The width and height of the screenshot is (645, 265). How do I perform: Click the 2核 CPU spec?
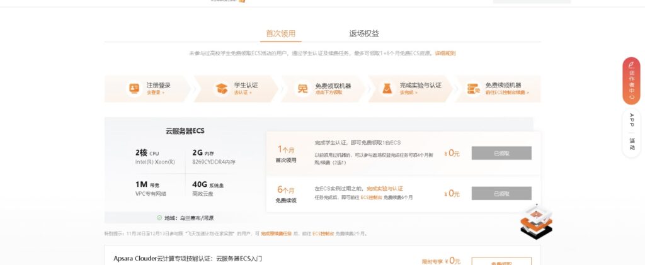pos(147,153)
